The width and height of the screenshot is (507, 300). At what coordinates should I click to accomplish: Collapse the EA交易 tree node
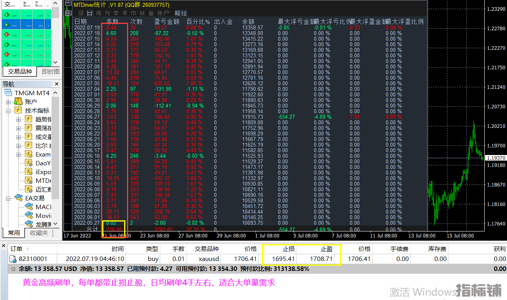8,198
